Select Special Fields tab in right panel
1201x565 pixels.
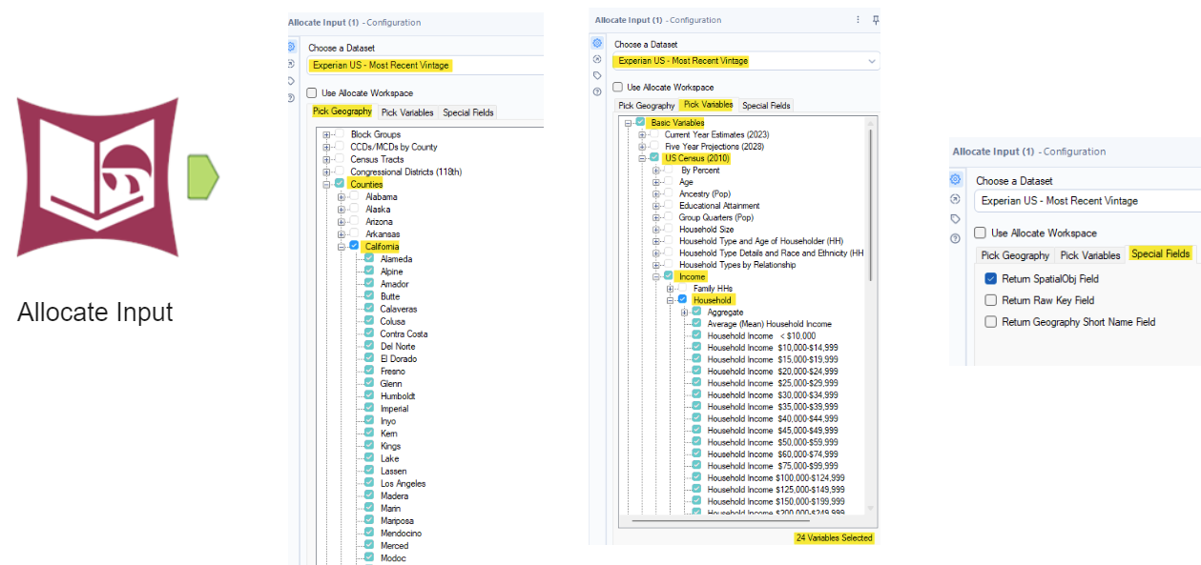1160,253
